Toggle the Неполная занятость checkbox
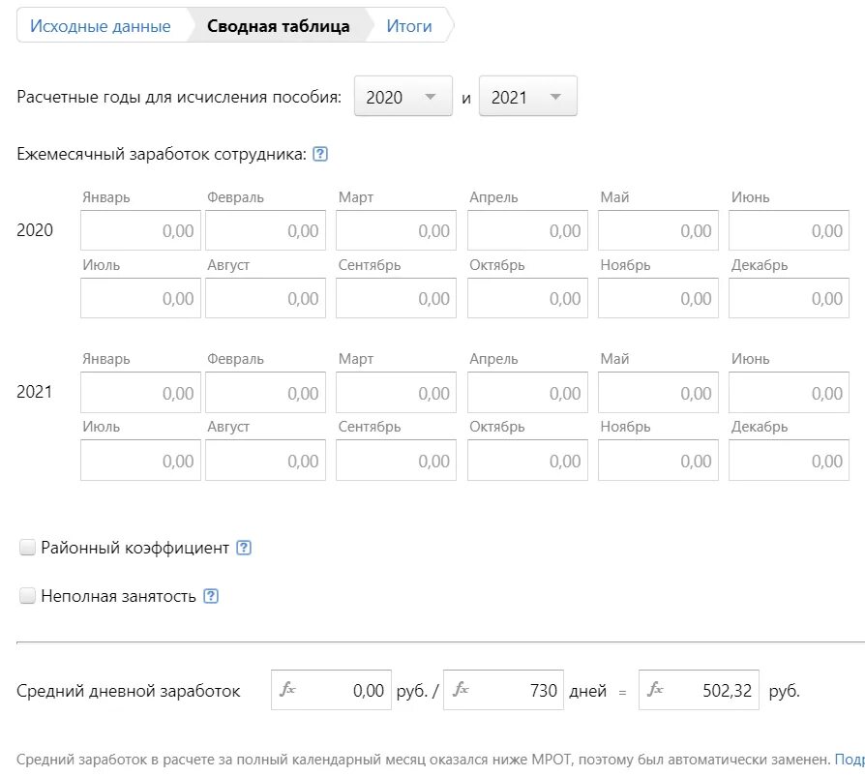The width and height of the screenshot is (865, 776). 27,596
